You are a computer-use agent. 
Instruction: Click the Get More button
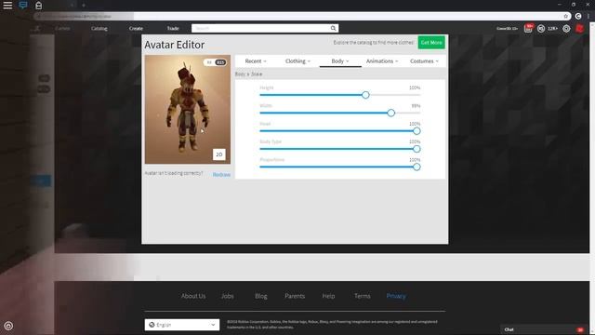(431, 43)
